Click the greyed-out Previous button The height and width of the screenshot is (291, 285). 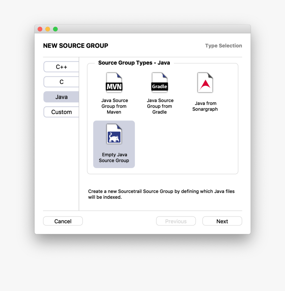pyautogui.click(x=176, y=221)
